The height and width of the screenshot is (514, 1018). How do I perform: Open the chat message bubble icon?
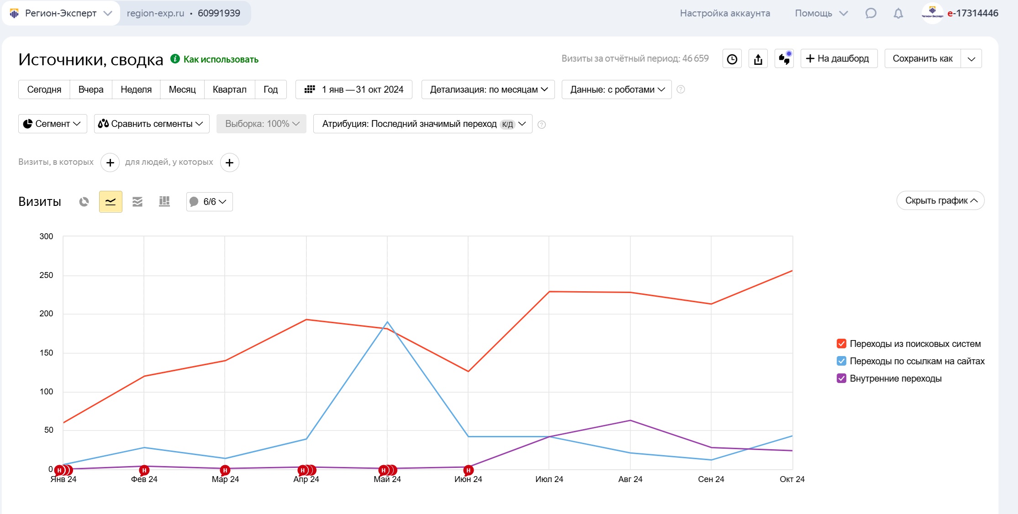click(x=870, y=13)
